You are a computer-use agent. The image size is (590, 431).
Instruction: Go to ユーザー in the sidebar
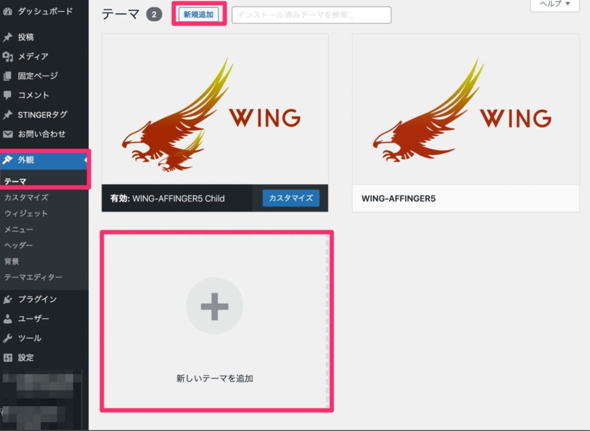click(x=33, y=319)
